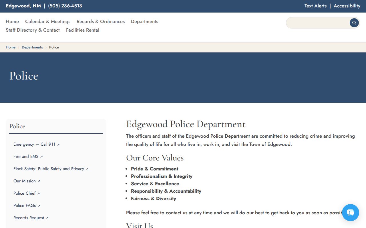Click the Police sidebar heading
Image resolution: width=366 pixels, height=228 pixels.
coord(17,126)
